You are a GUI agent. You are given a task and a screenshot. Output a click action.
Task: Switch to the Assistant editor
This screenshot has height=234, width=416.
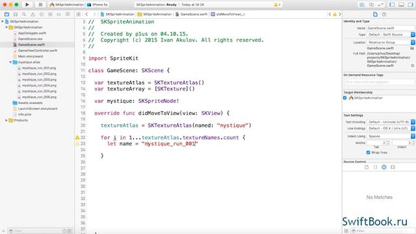pyautogui.click(x=371, y=5)
